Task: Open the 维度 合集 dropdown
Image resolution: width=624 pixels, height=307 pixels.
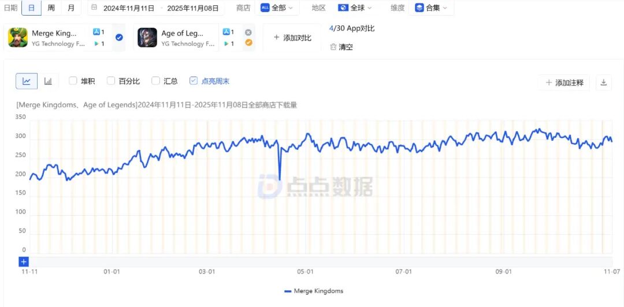Action: [431, 8]
